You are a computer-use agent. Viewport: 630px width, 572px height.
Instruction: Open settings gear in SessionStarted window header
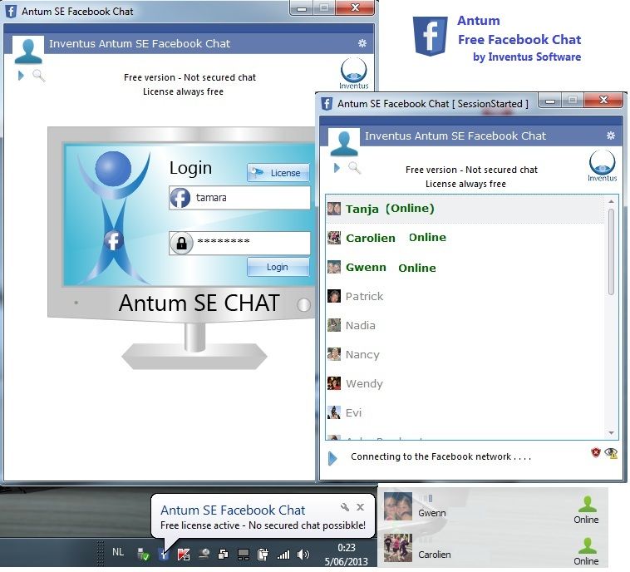(x=610, y=136)
